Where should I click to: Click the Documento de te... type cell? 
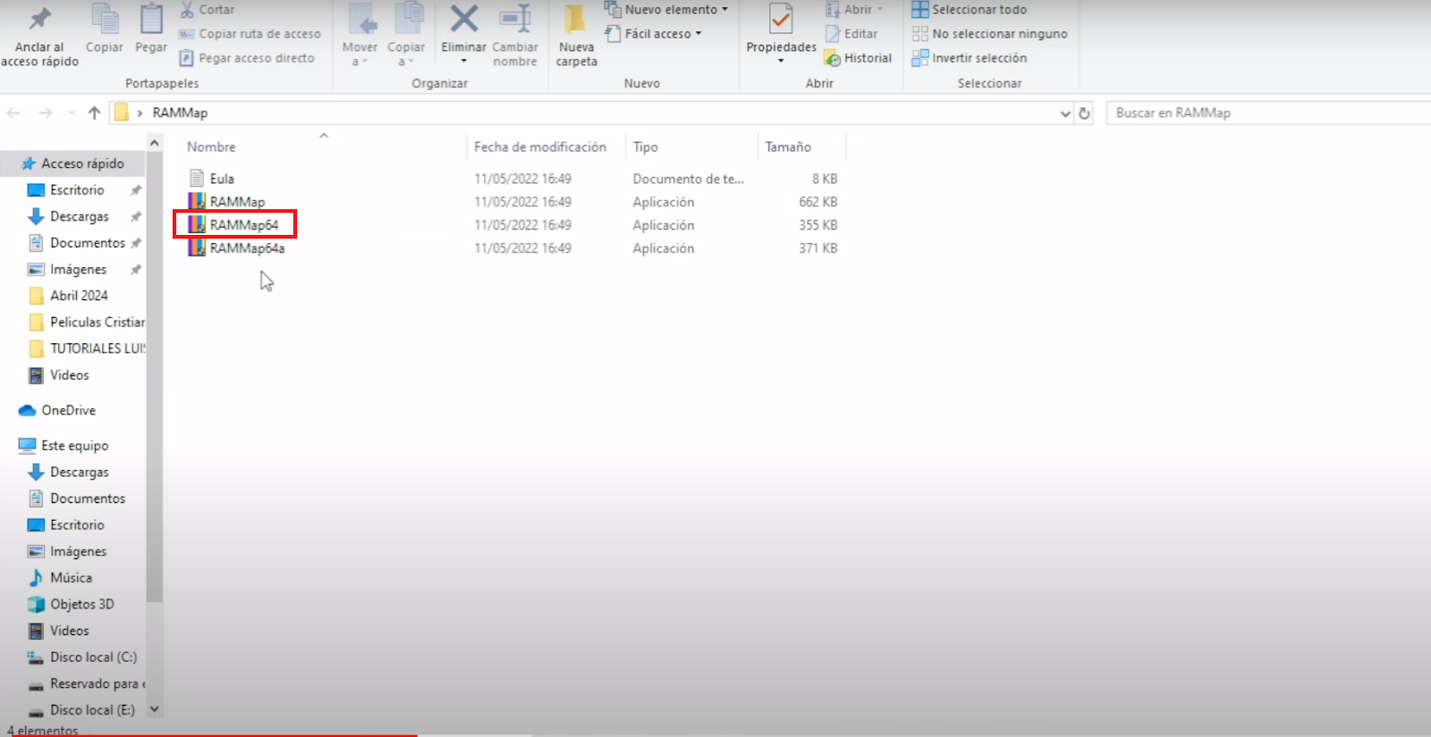coord(688,179)
